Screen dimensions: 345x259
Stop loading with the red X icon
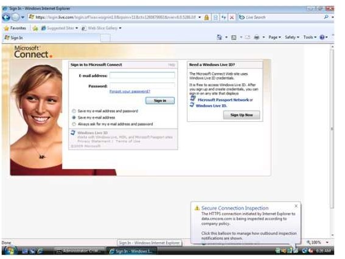point(232,18)
